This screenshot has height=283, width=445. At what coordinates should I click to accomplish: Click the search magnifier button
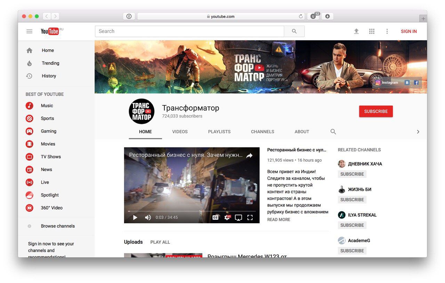[294, 31]
